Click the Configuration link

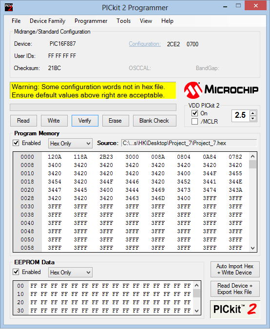click(x=145, y=44)
